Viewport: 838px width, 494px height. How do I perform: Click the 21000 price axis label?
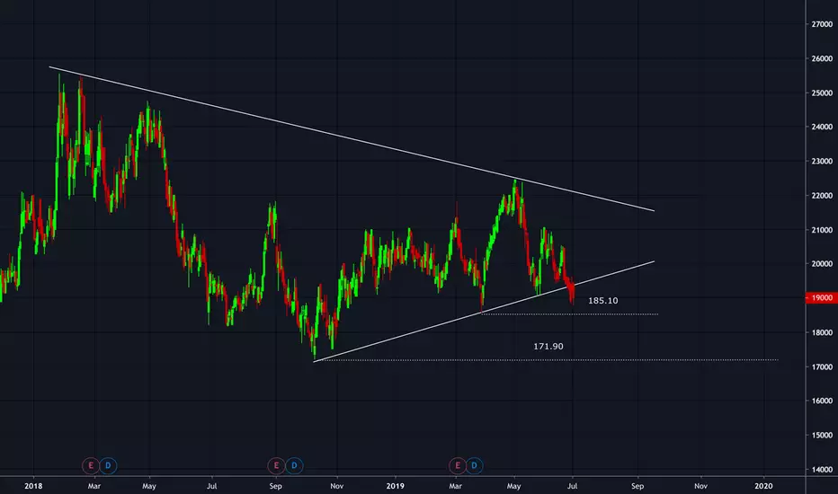(822, 230)
